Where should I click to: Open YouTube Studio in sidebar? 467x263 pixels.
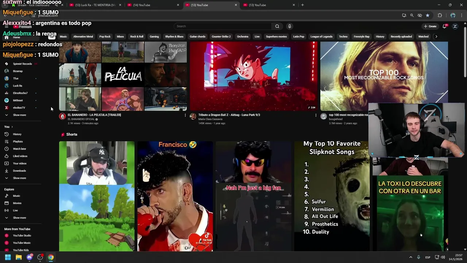(22, 236)
